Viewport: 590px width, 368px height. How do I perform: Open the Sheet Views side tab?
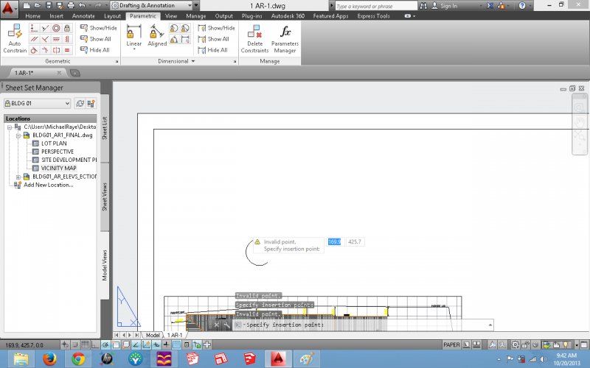(x=104, y=197)
